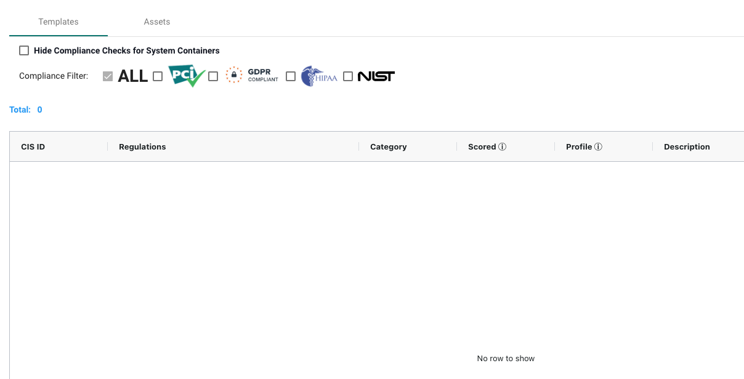Open the info tooltip beside Scored header
This screenshot has height=379, width=744.
click(x=503, y=146)
